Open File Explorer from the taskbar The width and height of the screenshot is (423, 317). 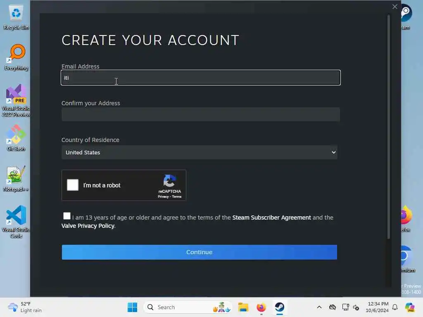[x=243, y=307]
